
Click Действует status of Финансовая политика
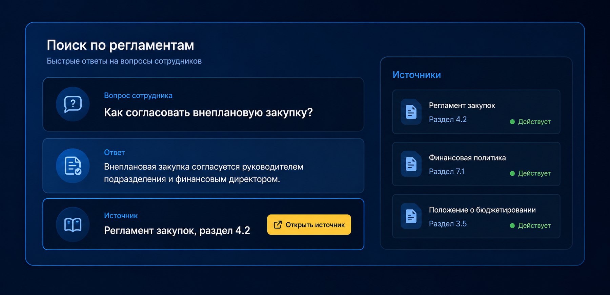[x=534, y=173]
